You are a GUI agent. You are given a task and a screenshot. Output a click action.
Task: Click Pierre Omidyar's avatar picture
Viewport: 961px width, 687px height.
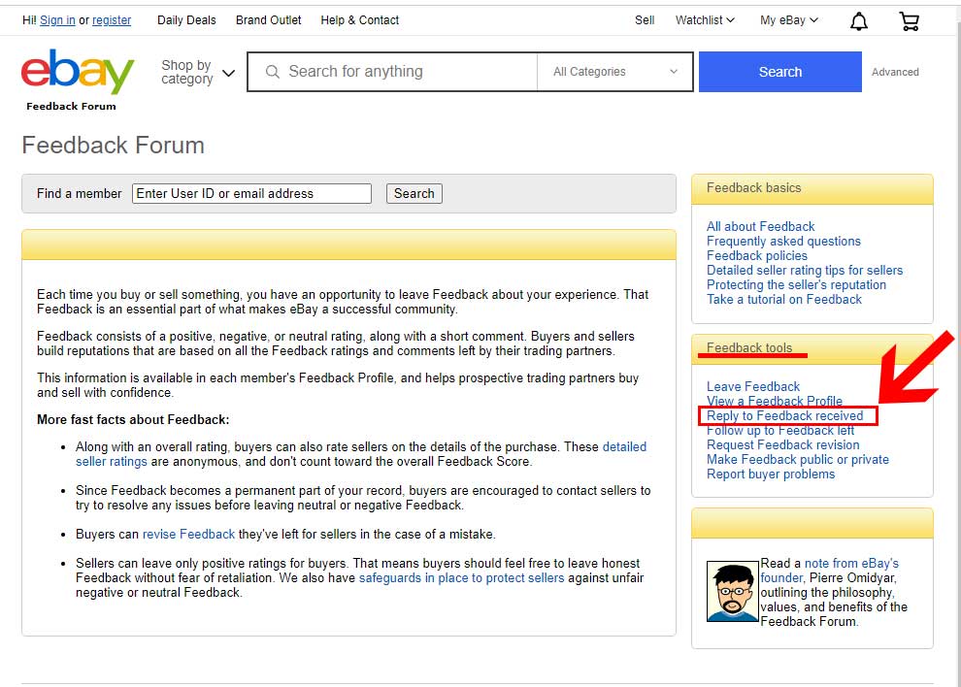(x=733, y=590)
